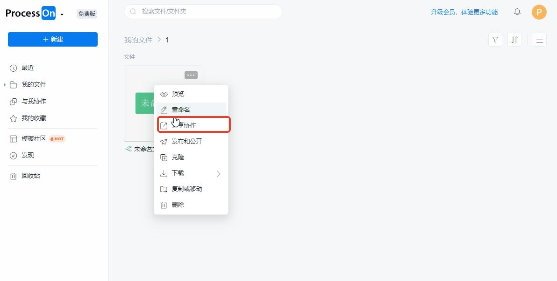Screen dimensions: 557x281
Task: Open the 升级会员，体验更多功能 link
Action: 464,12
